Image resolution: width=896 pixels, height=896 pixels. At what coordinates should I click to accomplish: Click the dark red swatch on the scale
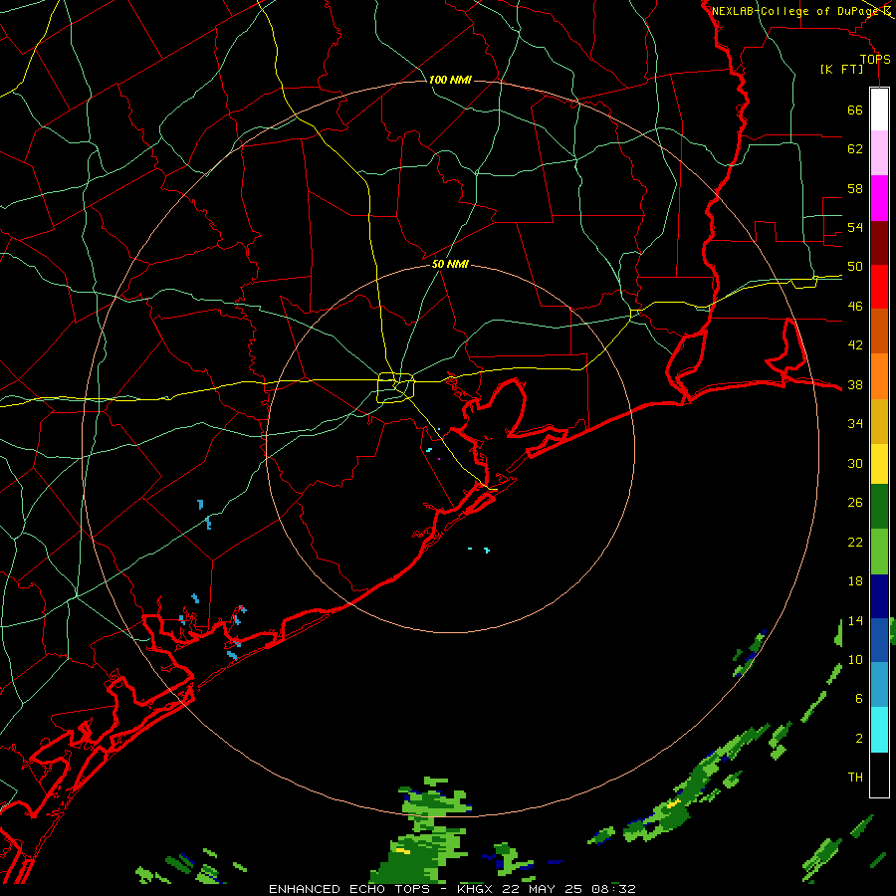[x=879, y=243]
